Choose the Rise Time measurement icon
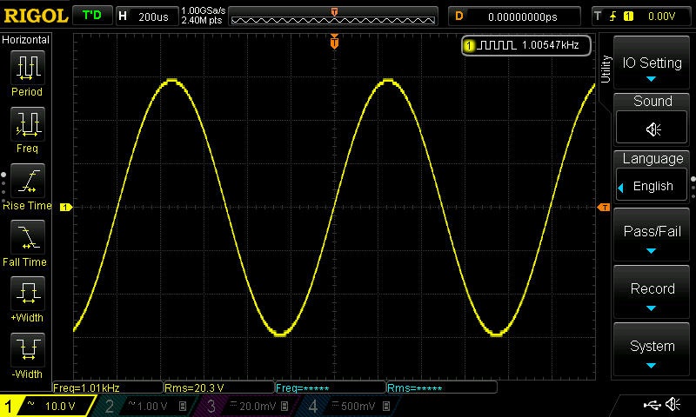The width and height of the screenshot is (696, 417). (x=27, y=182)
